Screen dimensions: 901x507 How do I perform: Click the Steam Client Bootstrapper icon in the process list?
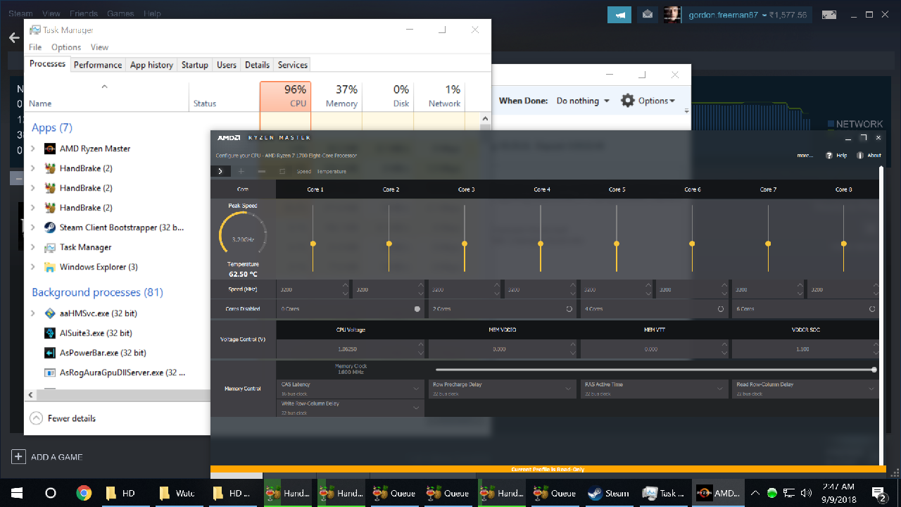tap(50, 227)
